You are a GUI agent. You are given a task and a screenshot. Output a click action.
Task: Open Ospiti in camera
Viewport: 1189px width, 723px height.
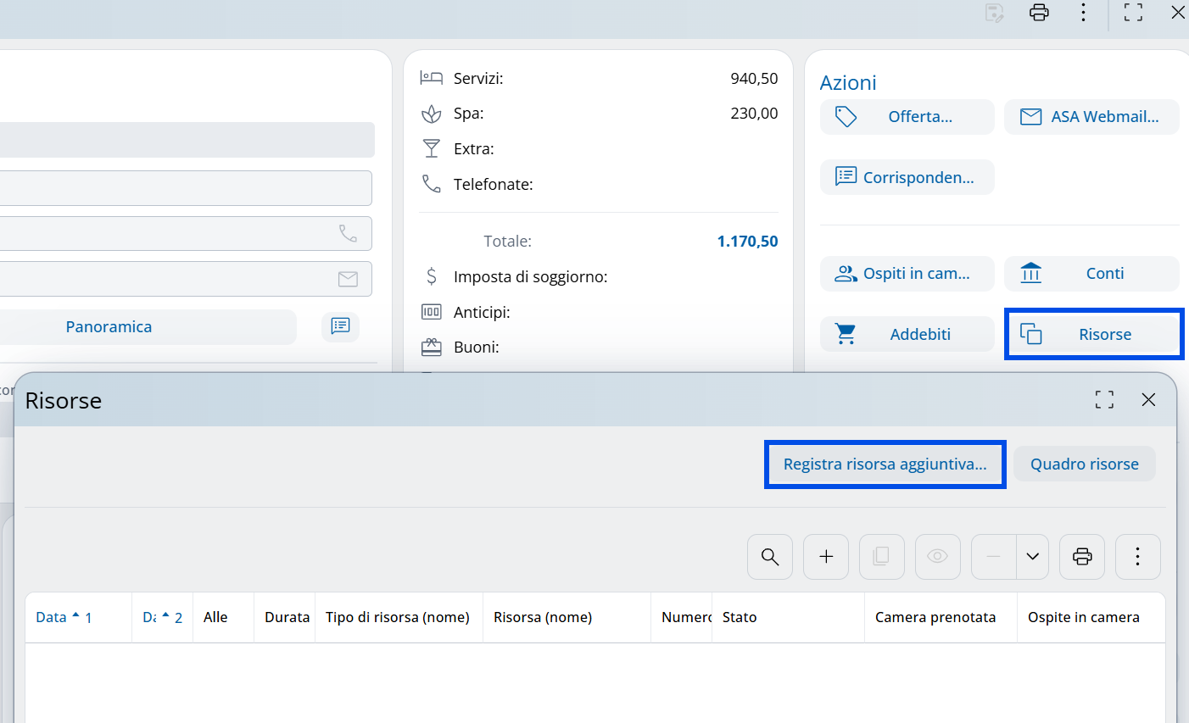click(x=907, y=274)
